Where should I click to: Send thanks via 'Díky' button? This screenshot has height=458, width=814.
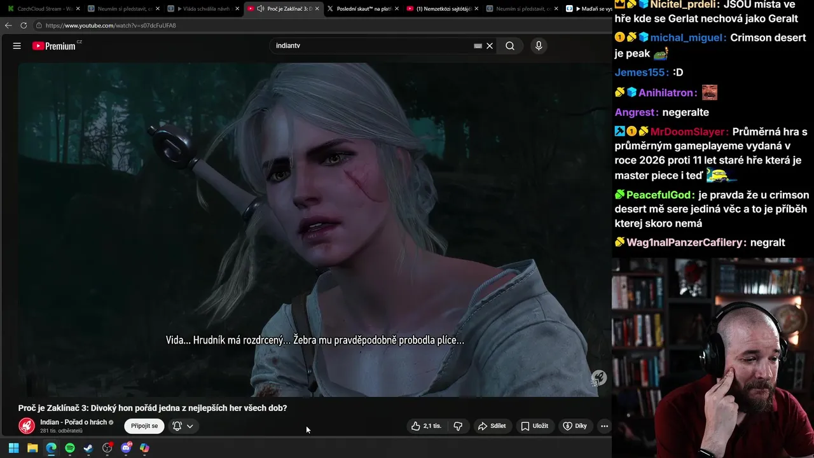click(x=575, y=426)
